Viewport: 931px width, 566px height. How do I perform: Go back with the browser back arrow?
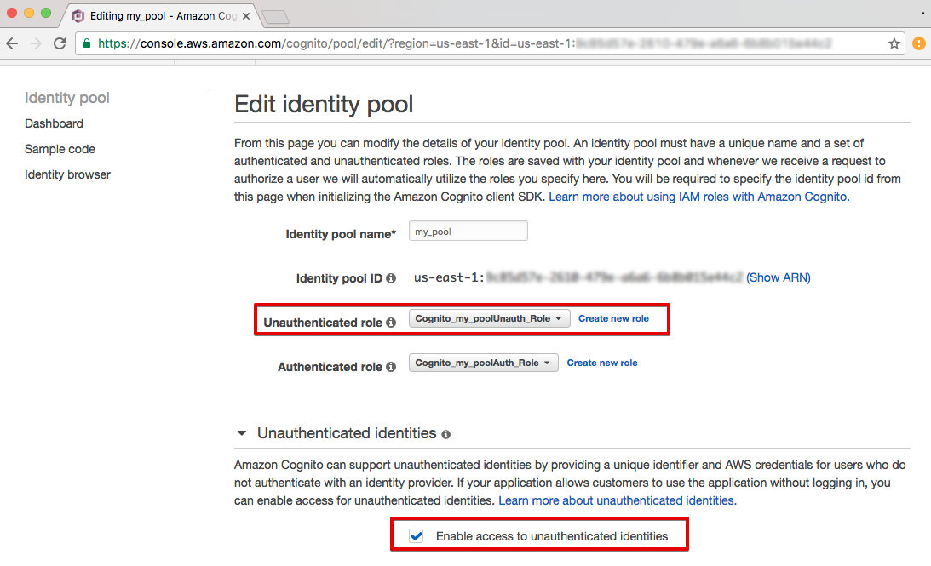12,43
